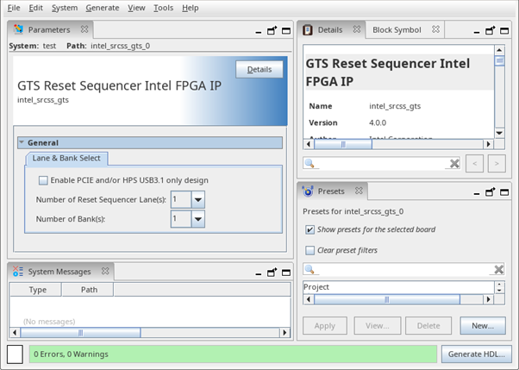This screenshot has width=519, height=370.
Task: Close the Details tab with its X icon
Action: pos(356,29)
